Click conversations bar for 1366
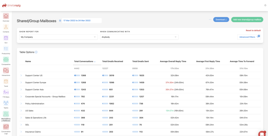Viewport: 268px width, 136px height. (77, 75)
